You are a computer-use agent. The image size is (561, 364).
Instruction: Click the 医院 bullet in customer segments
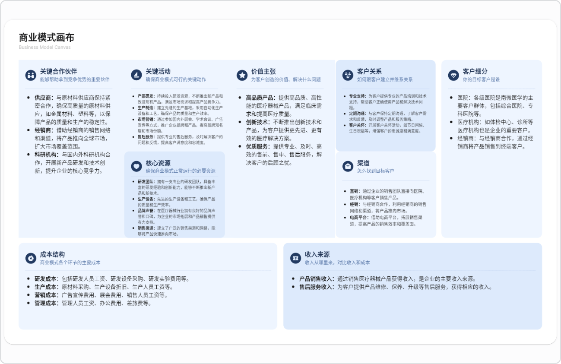496,106
